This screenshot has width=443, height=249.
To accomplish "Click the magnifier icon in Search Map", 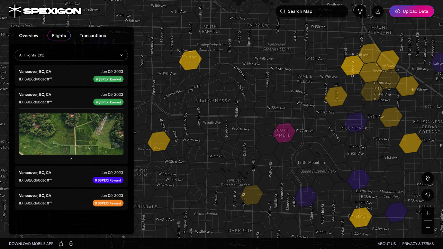I will pos(283,11).
